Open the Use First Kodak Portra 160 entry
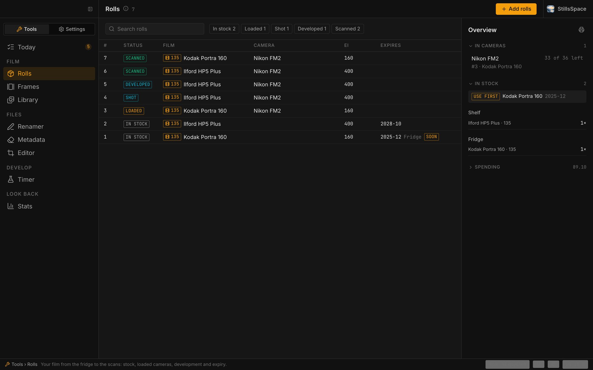The image size is (593, 370). [527, 96]
